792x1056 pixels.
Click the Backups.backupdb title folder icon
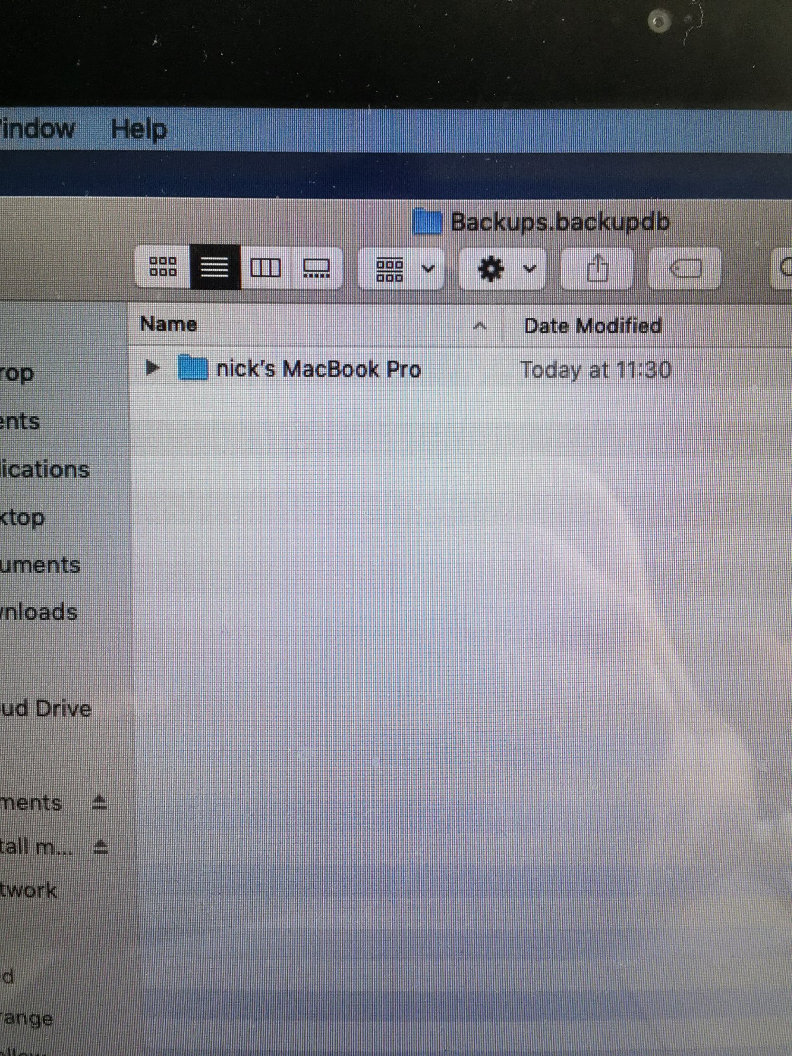pos(427,221)
